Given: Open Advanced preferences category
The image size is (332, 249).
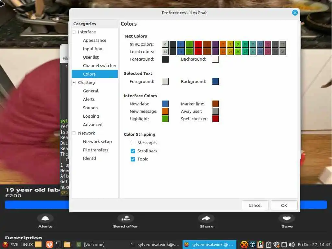Looking at the screenshot, I should pos(95,125).
